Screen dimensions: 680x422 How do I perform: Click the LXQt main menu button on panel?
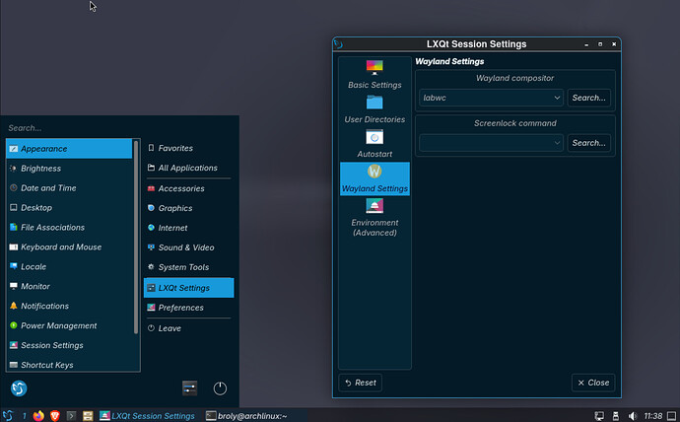[x=7, y=415]
